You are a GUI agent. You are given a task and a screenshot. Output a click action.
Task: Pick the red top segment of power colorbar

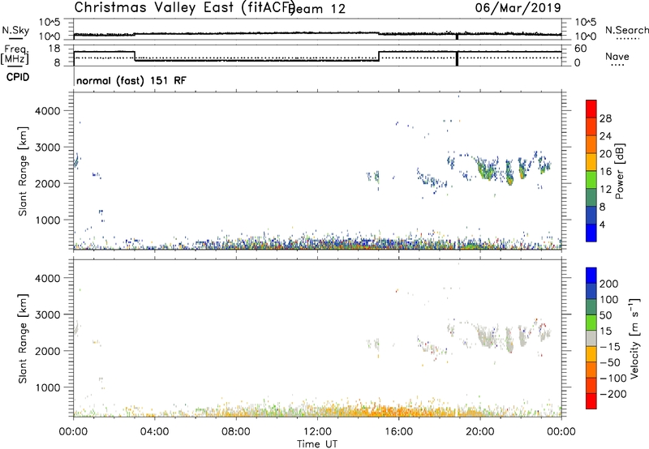click(x=591, y=109)
